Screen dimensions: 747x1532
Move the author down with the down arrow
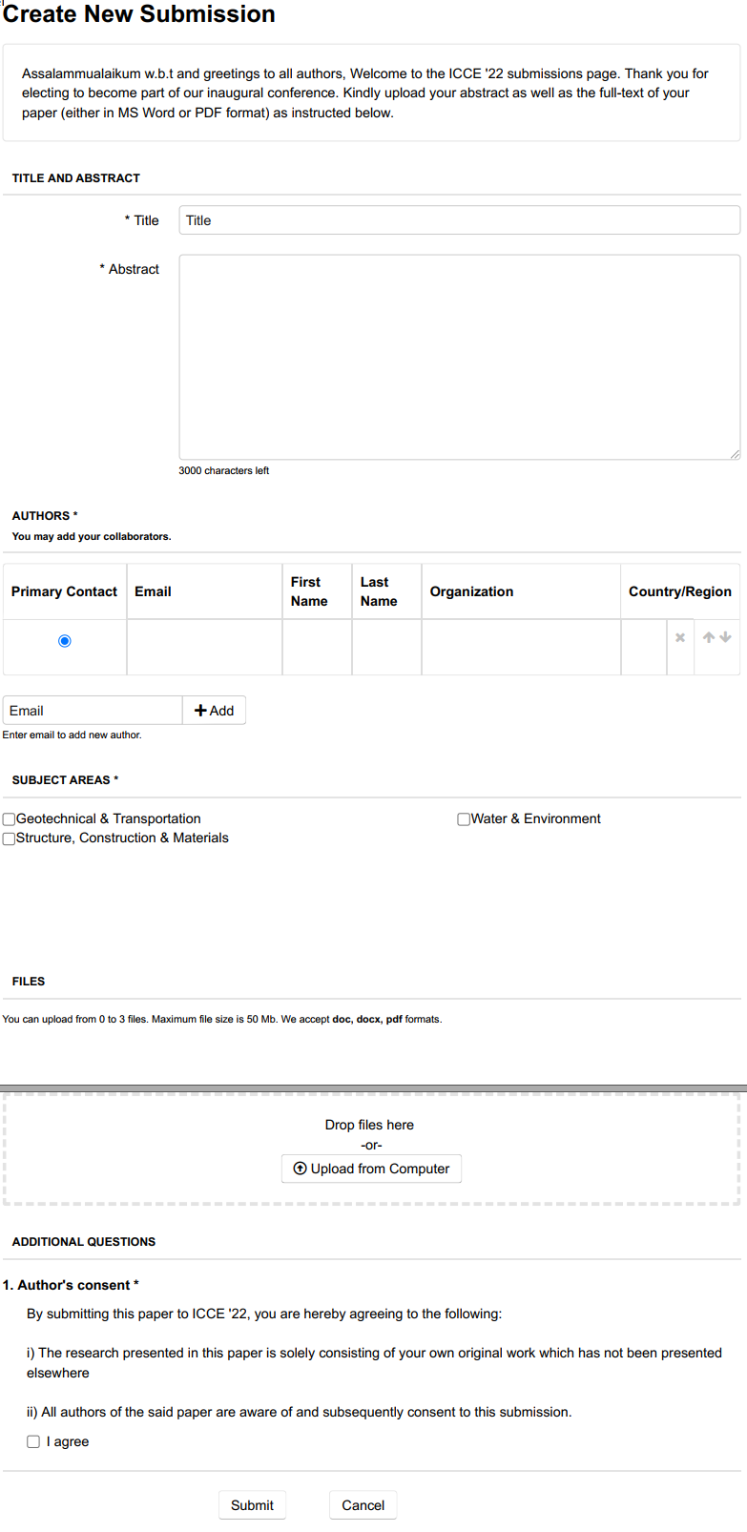[x=726, y=637]
